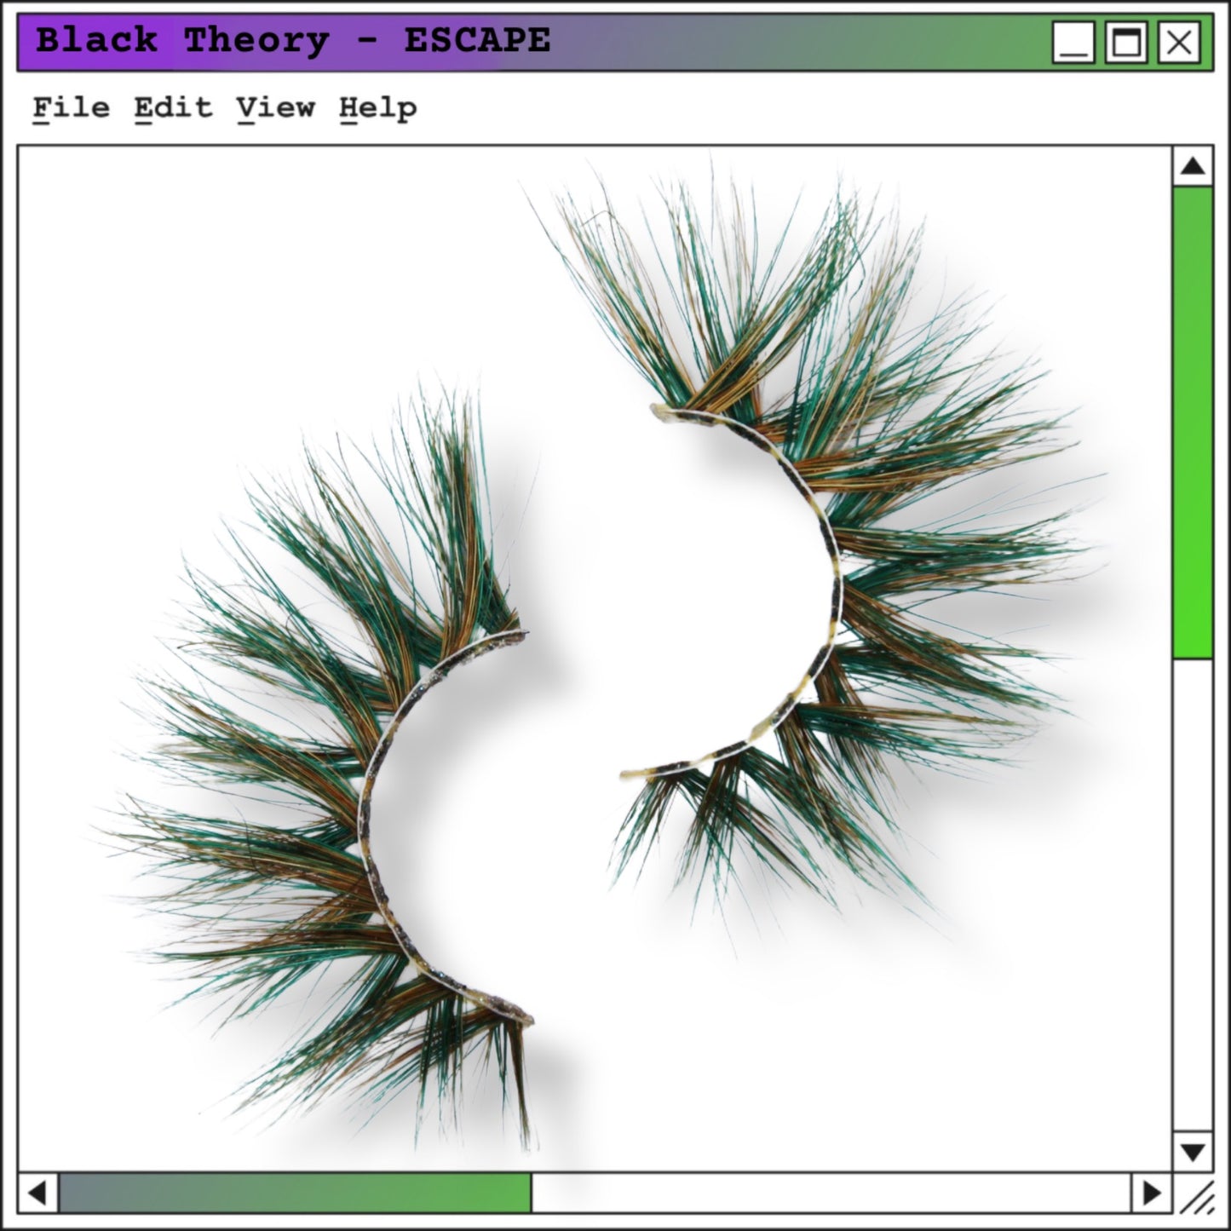The image size is (1231, 1231).
Task: Maximize the Black Theory window
Action: [x=1126, y=42]
